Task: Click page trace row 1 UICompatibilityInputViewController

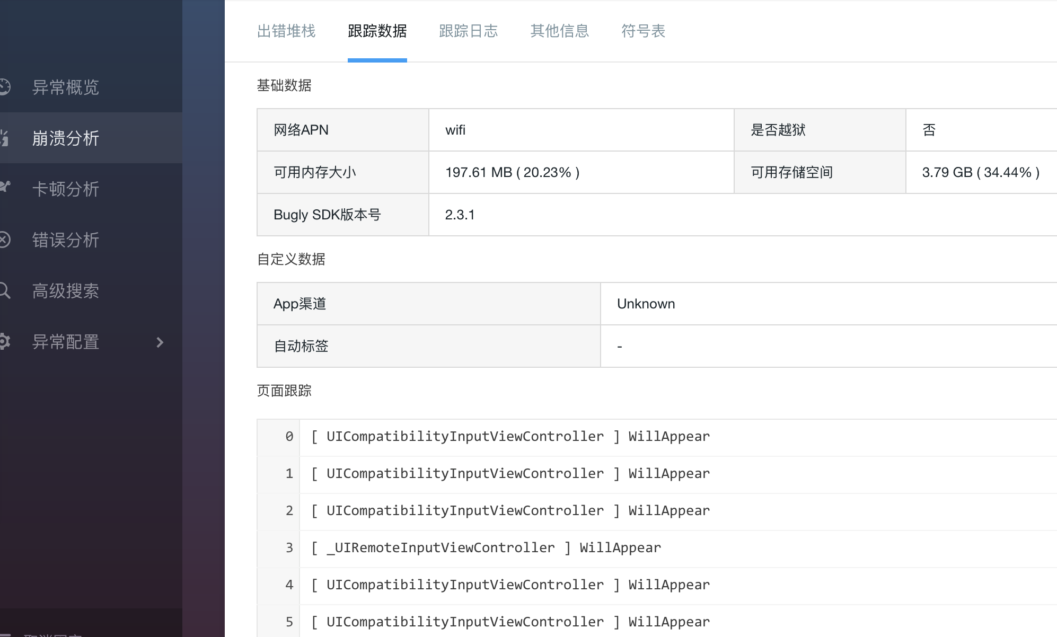Action: pos(657,474)
